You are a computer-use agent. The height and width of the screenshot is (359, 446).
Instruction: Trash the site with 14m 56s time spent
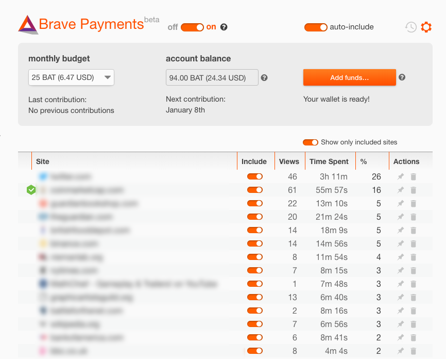click(x=413, y=243)
